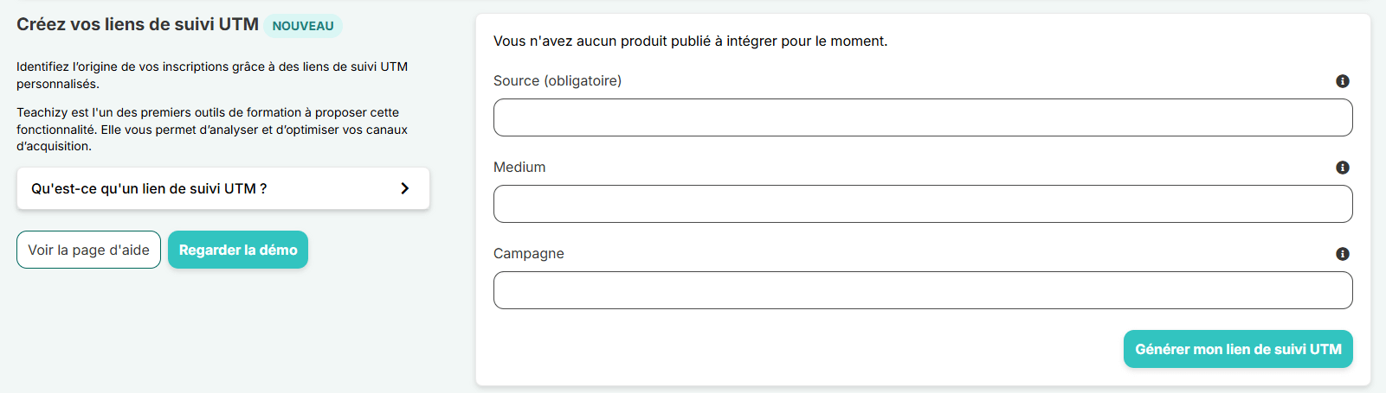Click the "Vous n'avez aucun produit publié" message
The width and height of the screenshot is (1386, 393).
tap(690, 41)
